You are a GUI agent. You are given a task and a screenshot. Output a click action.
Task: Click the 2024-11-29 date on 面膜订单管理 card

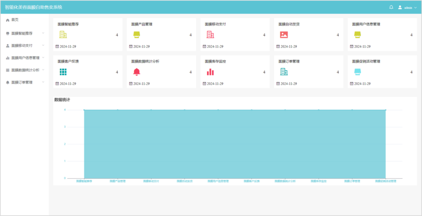click(289, 84)
